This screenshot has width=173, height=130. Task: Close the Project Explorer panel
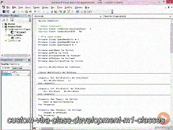coord(29,16)
